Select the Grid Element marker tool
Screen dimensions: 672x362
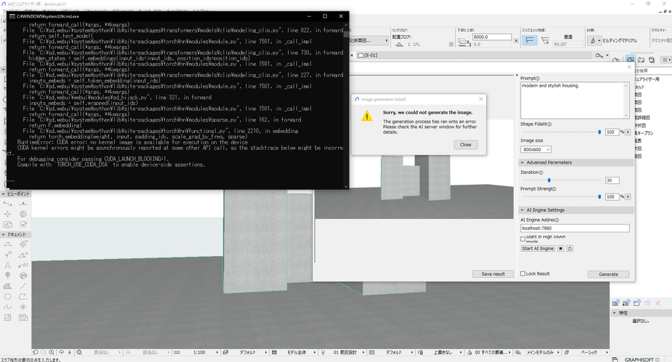point(7,275)
